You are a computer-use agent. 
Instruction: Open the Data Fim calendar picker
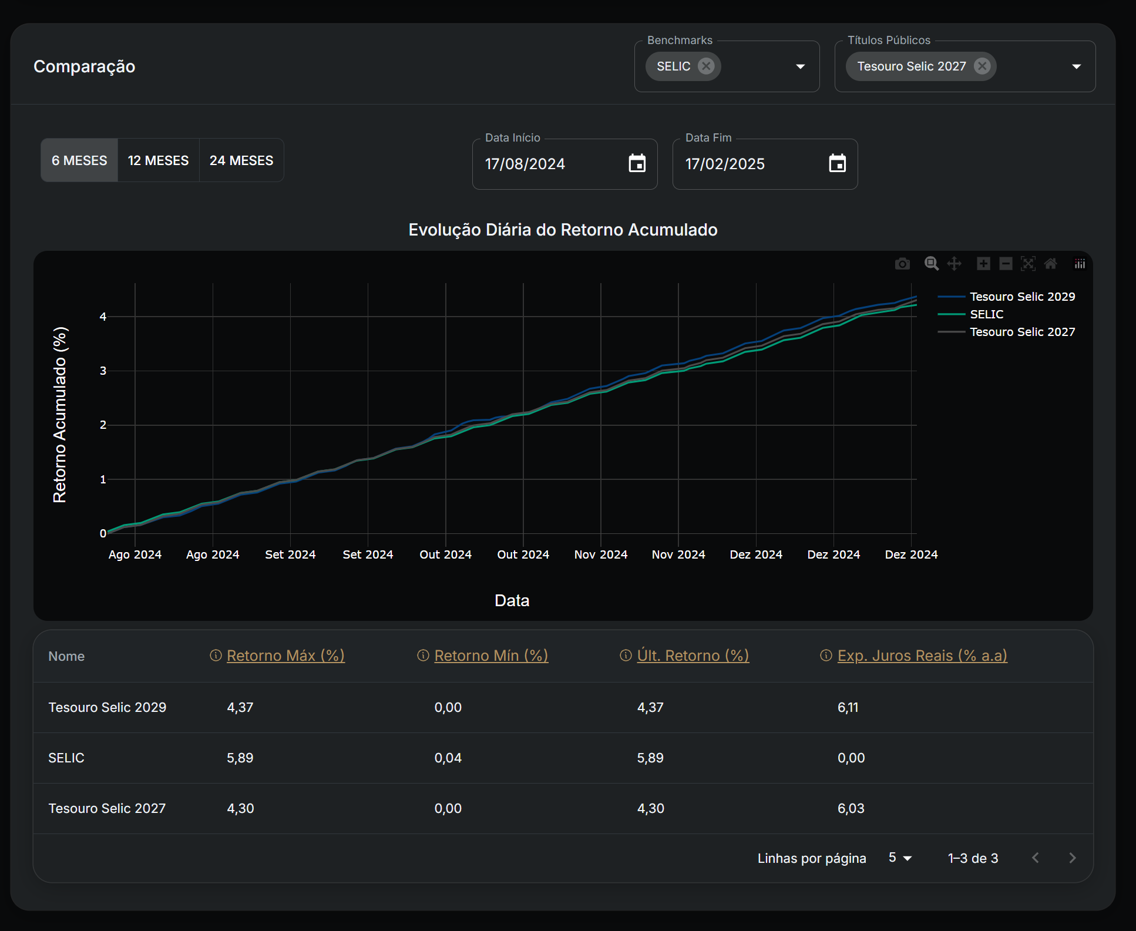tap(838, 164)
